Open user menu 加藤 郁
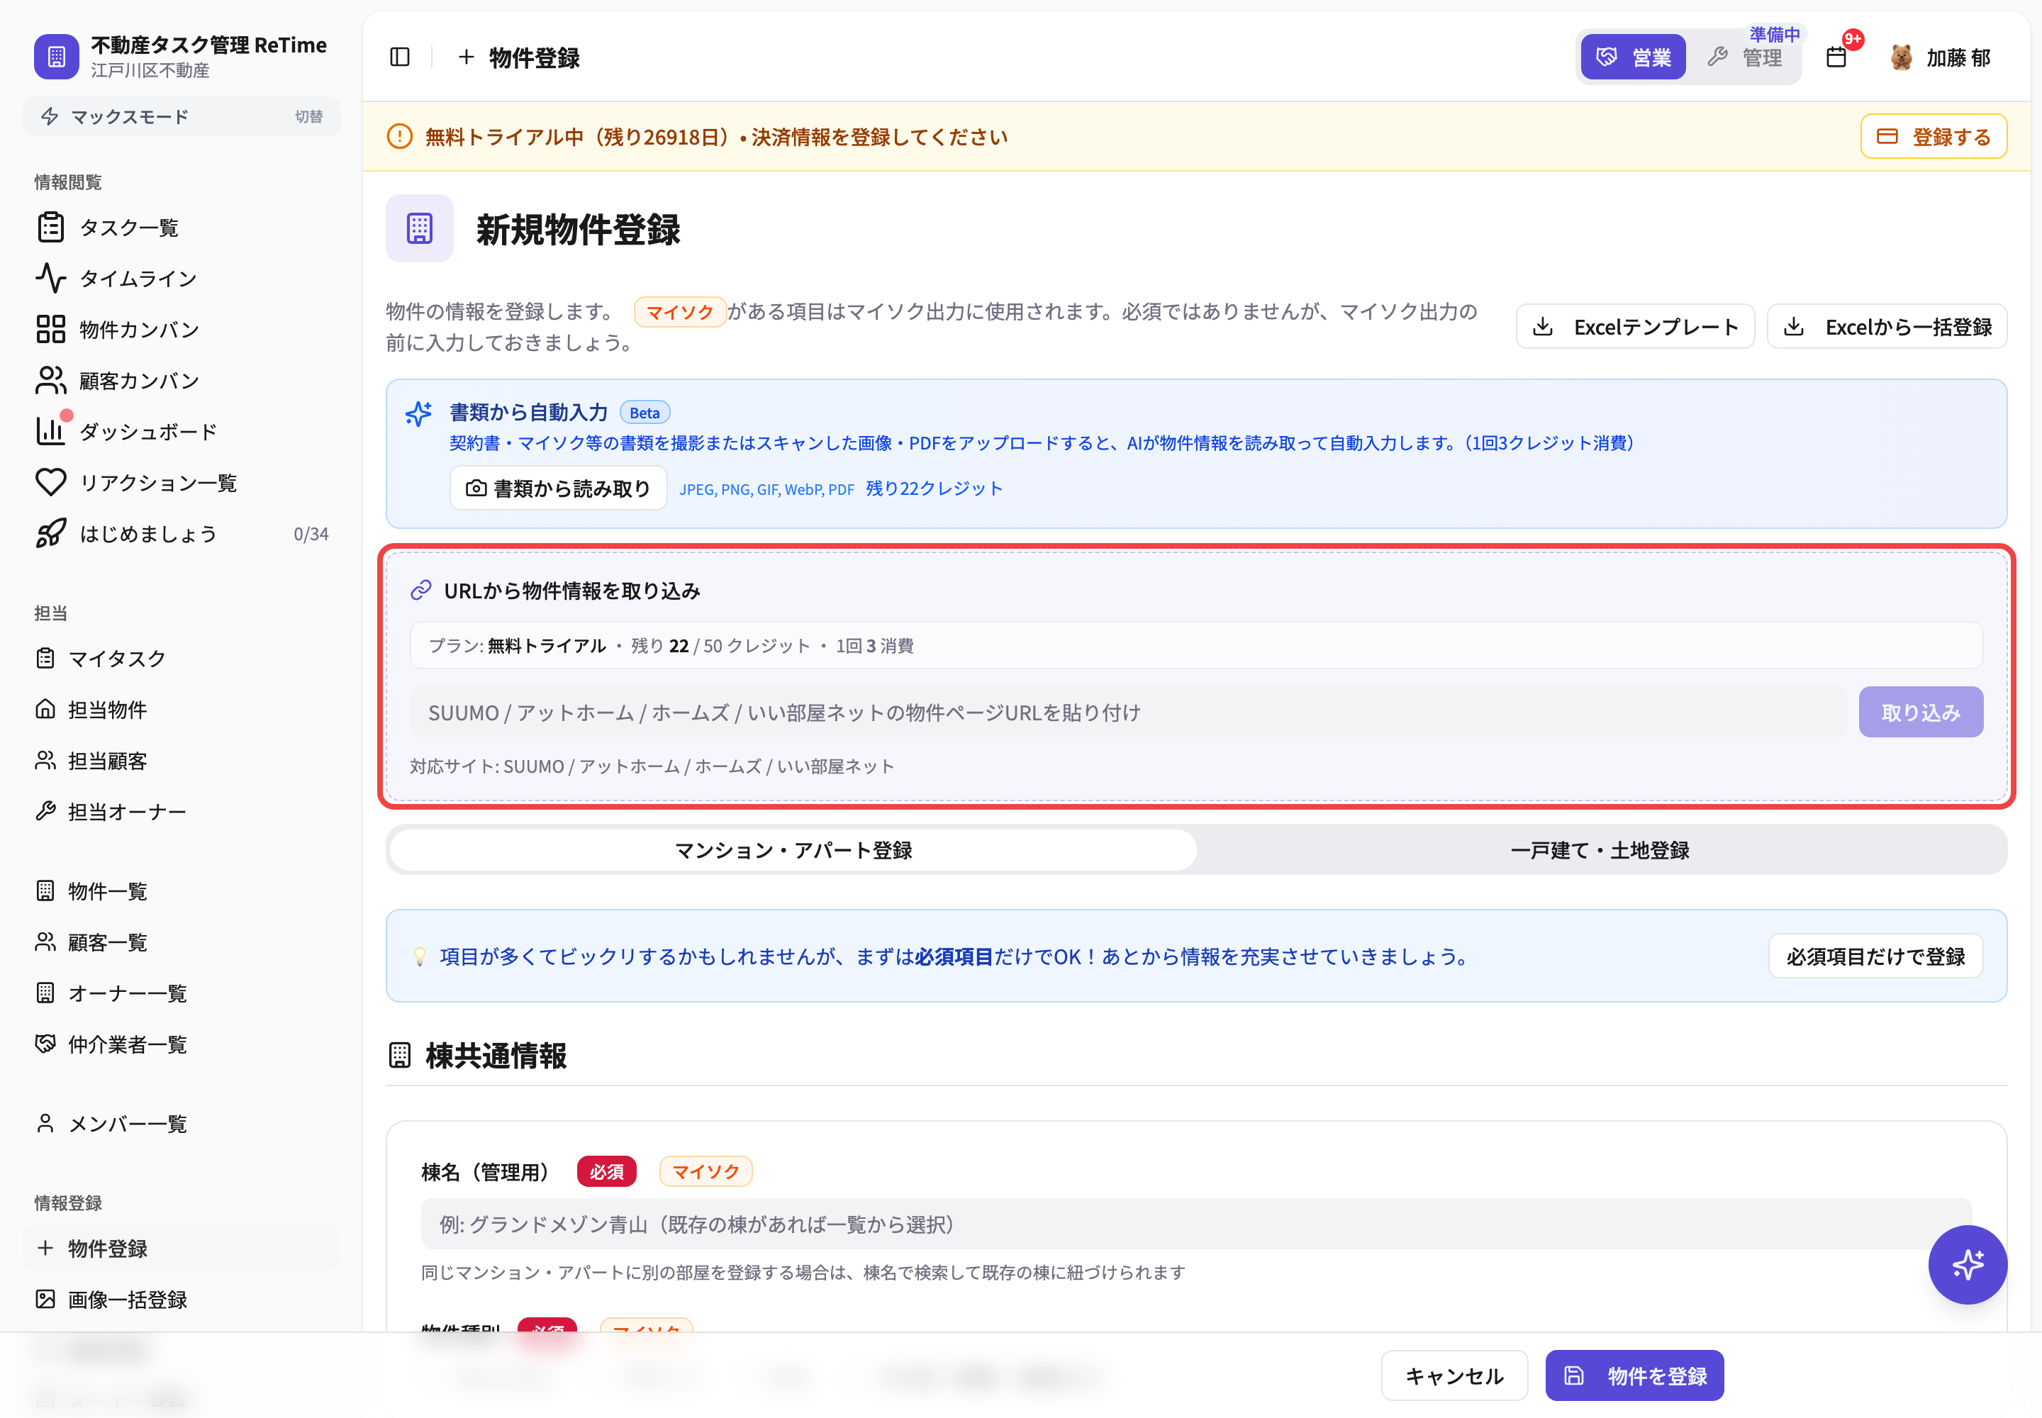The height and width of the screenshot is (1418, 2042). click(1940, 57)
